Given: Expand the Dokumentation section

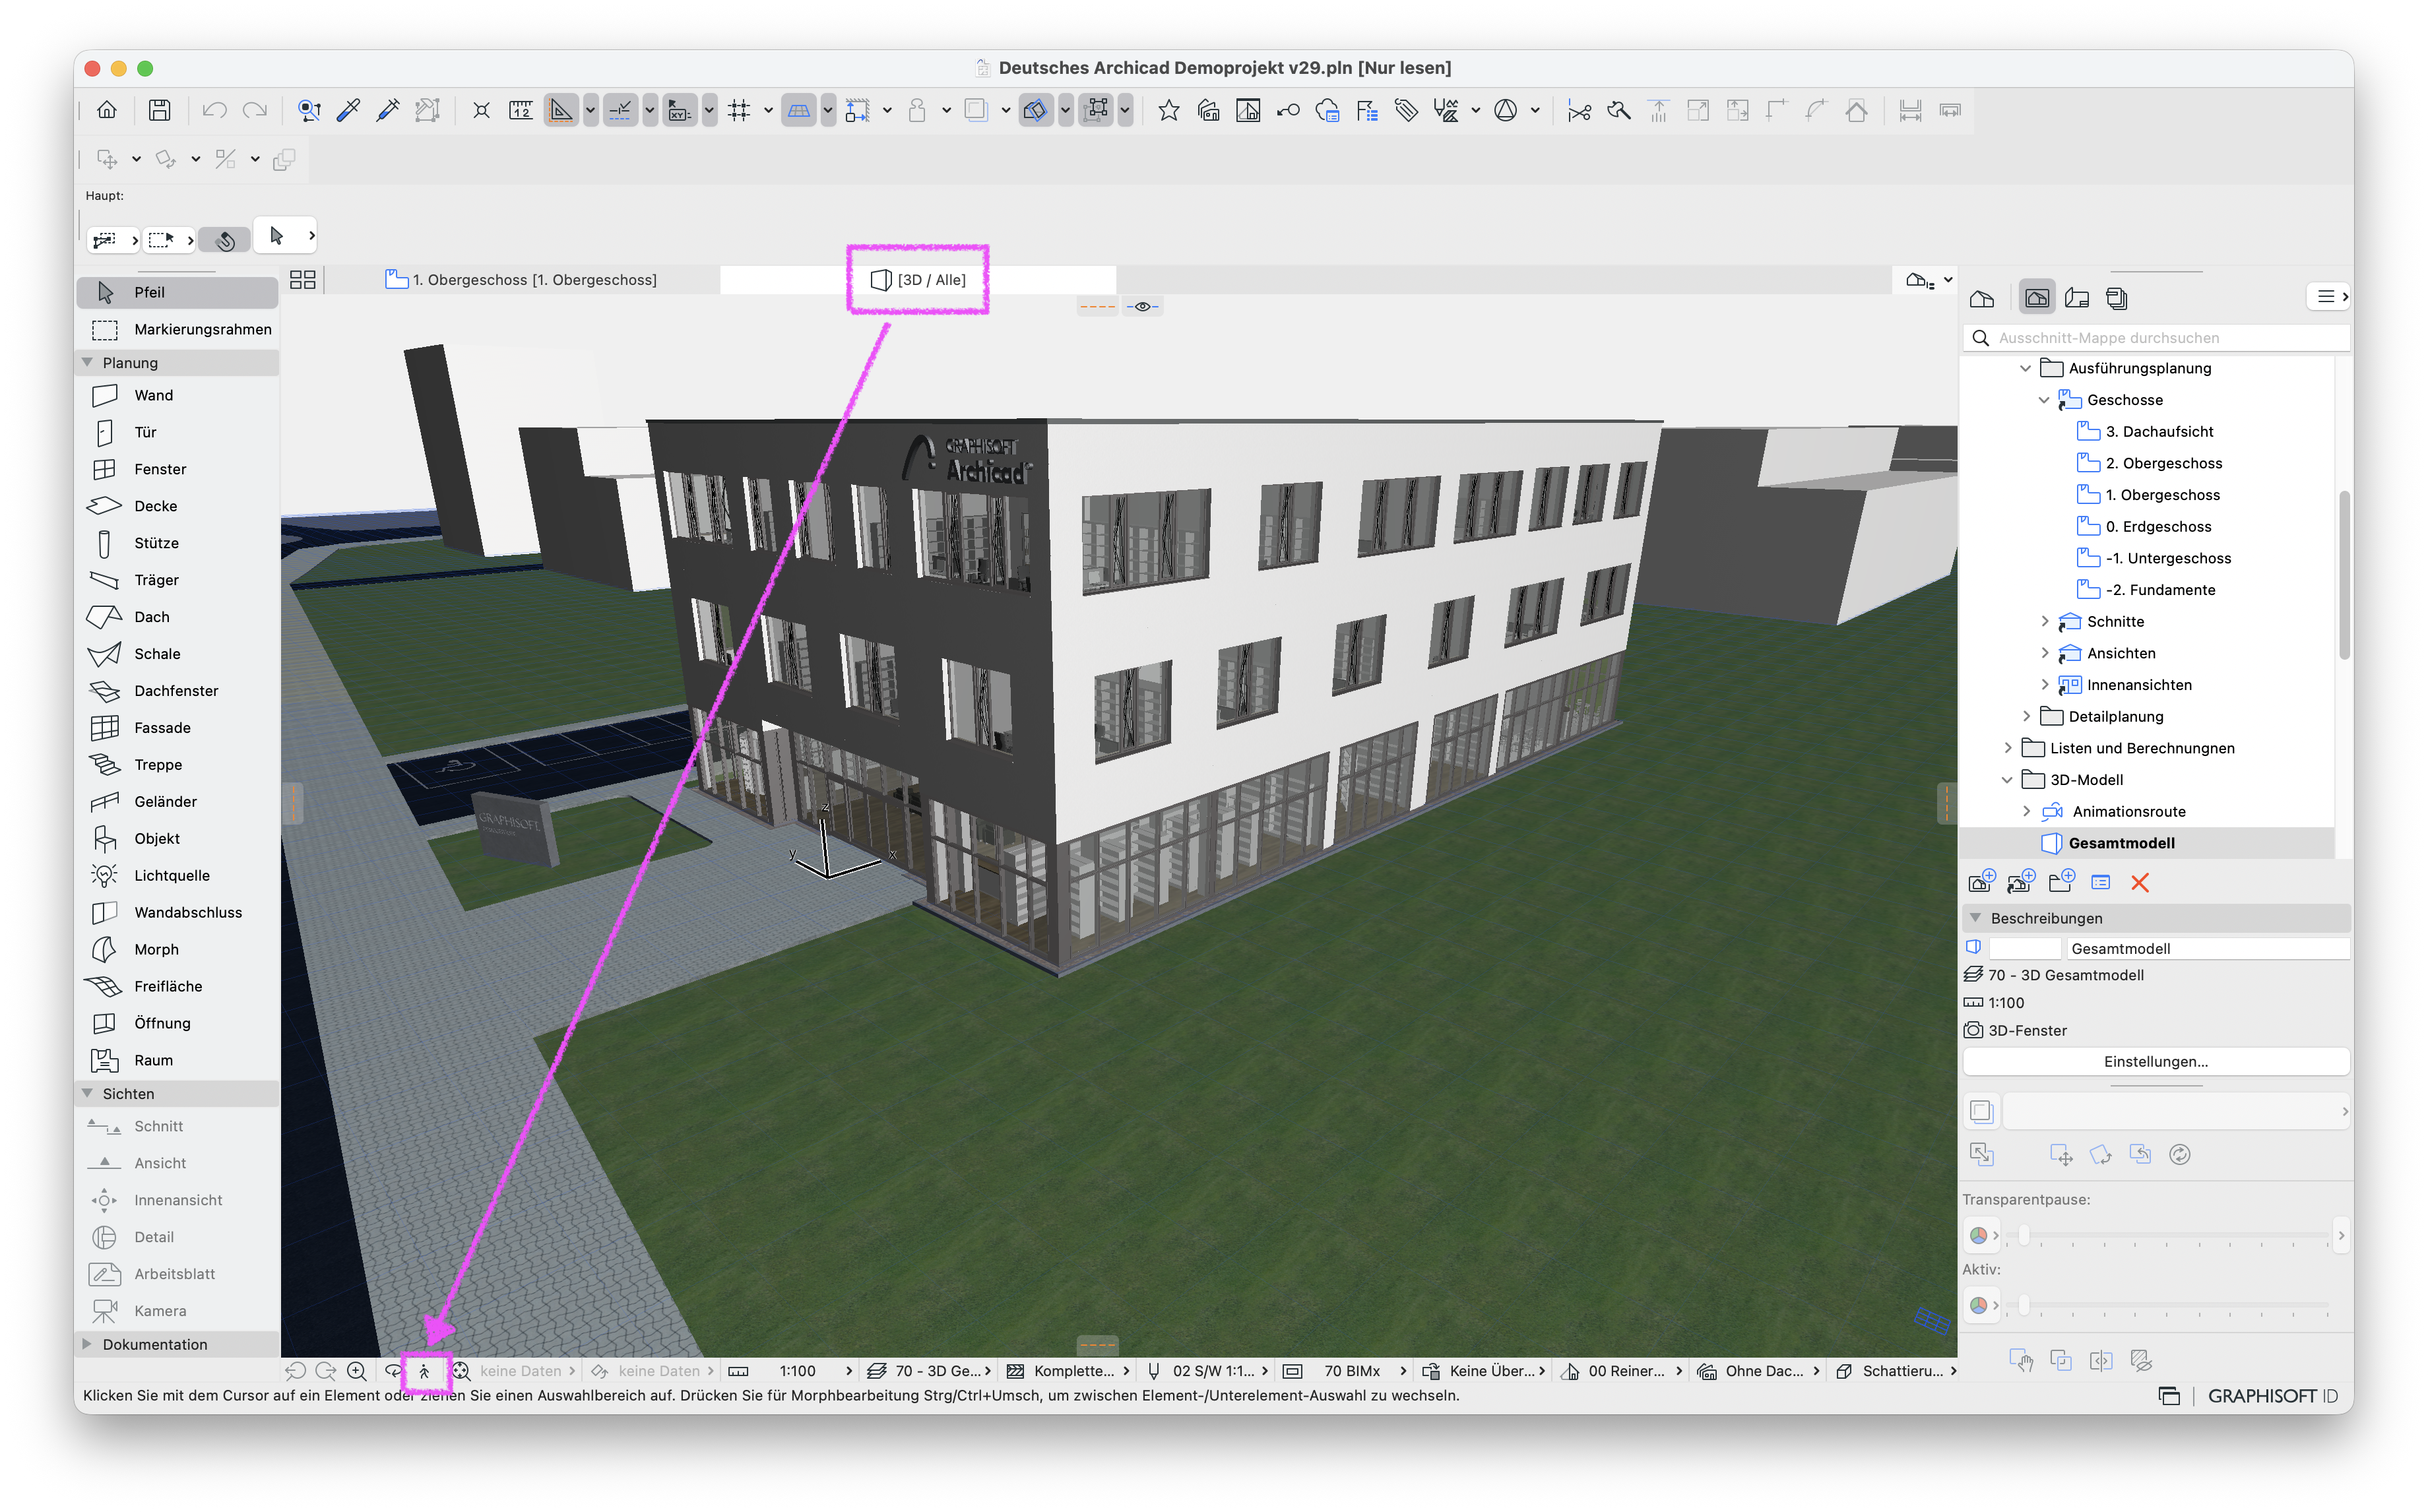Looking at the screenshot, I should pos(88,1344).
